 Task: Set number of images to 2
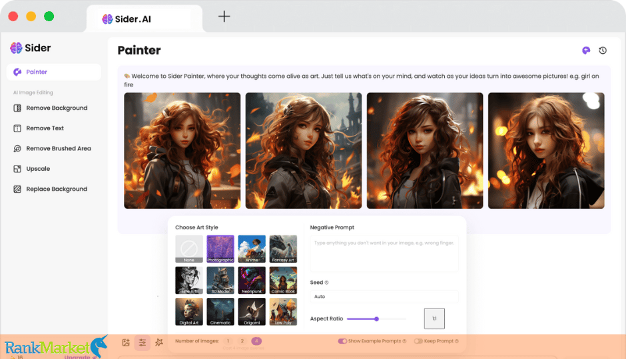click(x=242, y=341)
